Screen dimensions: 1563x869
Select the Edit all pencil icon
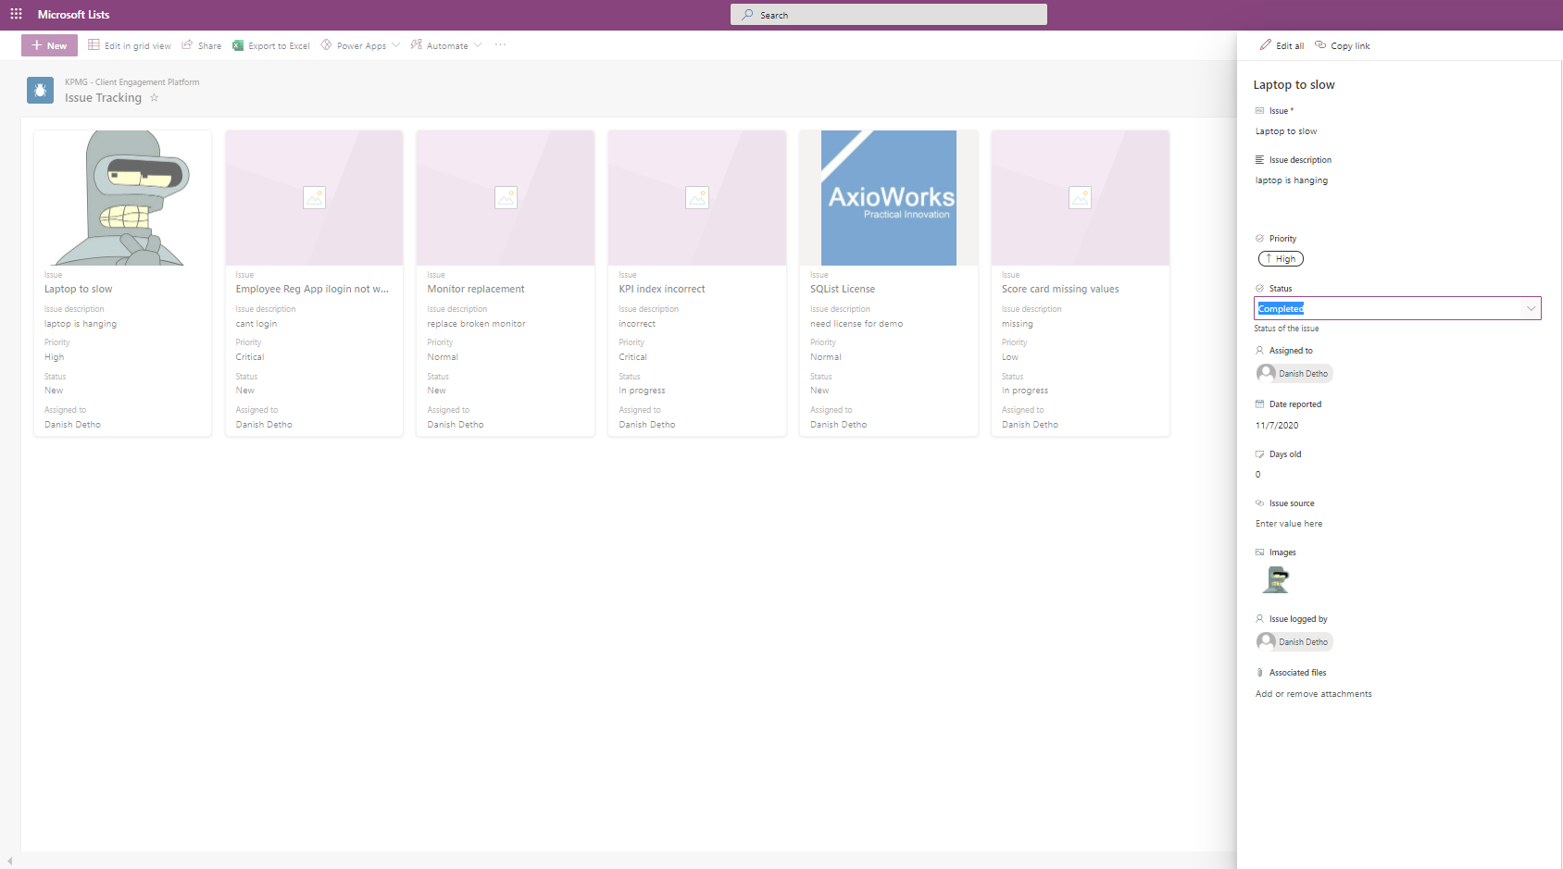point(1264,44)
